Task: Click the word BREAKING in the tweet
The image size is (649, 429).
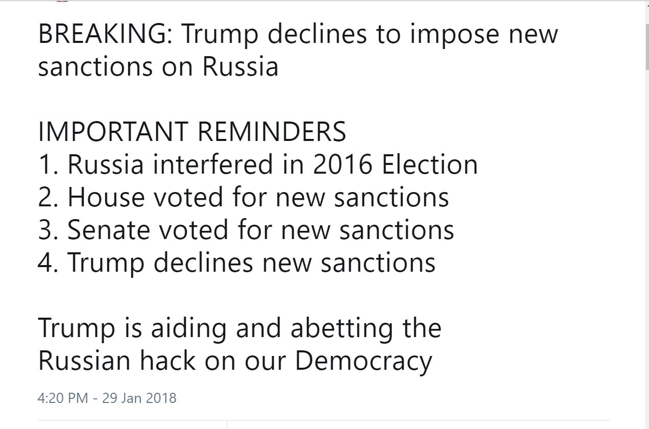Action: [105, 35]
